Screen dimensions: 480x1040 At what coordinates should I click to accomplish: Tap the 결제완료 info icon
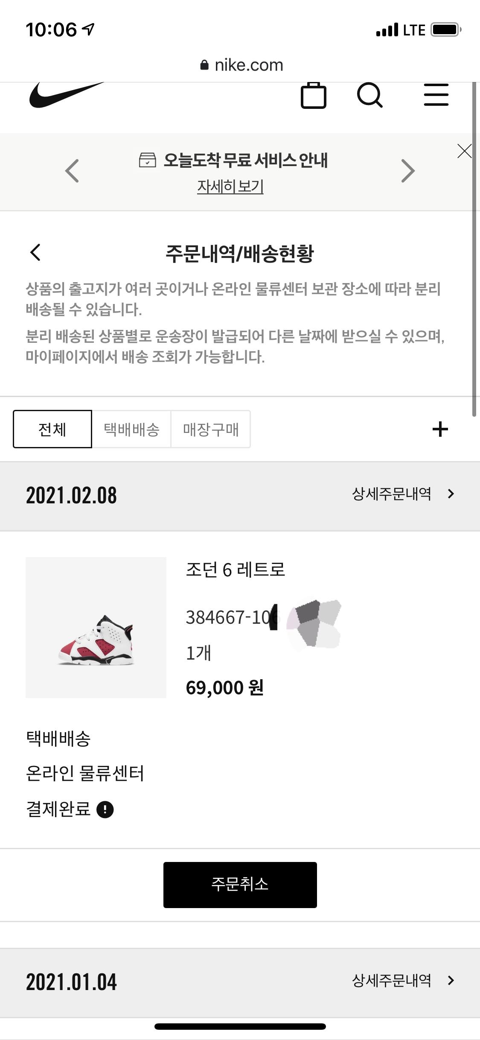click(105, 809)
